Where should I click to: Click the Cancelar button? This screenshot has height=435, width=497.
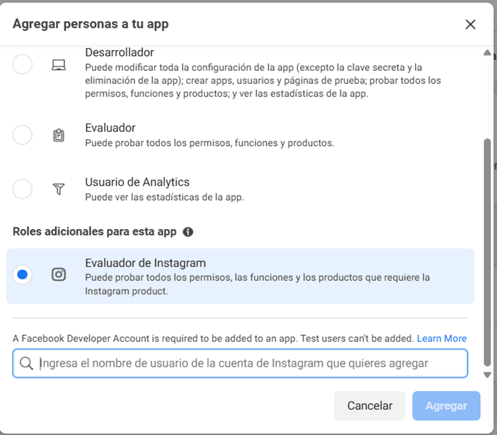pos(370,405)
